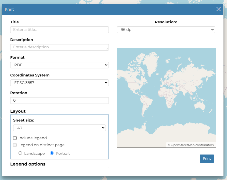
Task: Open the Format dropdown showing PDF
Action: pos(59,65)
